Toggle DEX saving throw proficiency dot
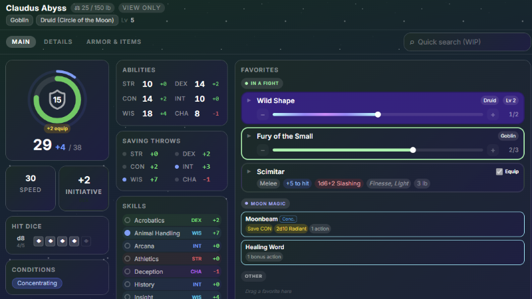The height and width of the screenshot is (299, 532). click(177, 154)
